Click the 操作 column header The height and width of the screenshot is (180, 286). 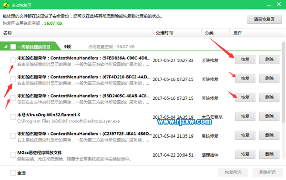pyautogui.click(x=257, y=33)
